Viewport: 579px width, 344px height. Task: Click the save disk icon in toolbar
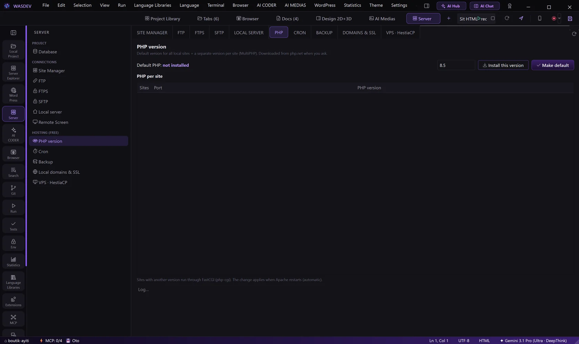(570, 19)
